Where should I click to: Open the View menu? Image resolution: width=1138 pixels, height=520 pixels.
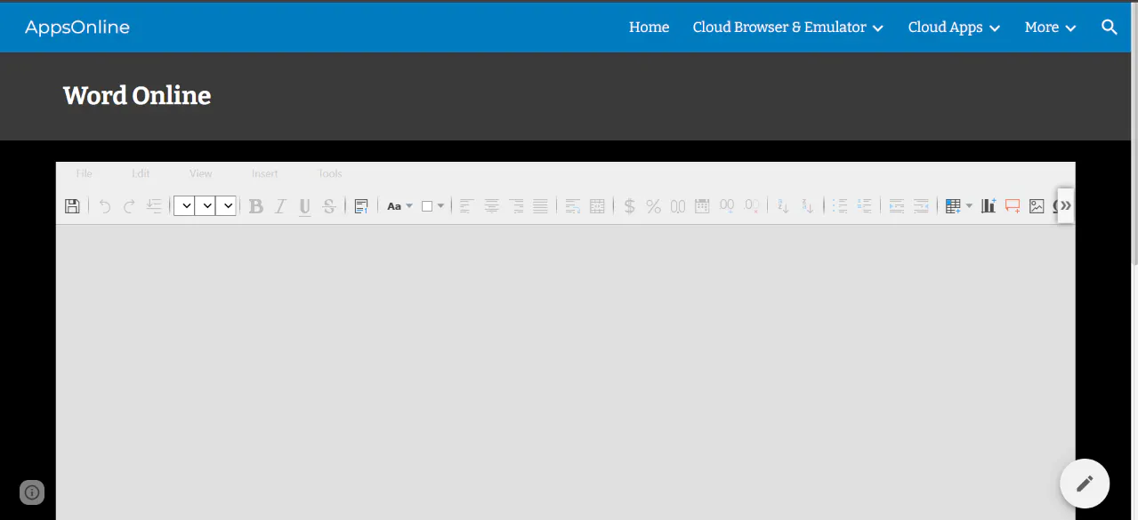tap(201, 173)
